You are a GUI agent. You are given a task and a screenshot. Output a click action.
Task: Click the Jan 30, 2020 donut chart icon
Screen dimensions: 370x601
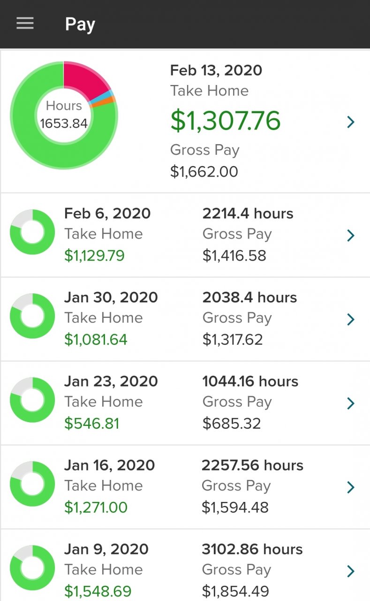[32, 316]
